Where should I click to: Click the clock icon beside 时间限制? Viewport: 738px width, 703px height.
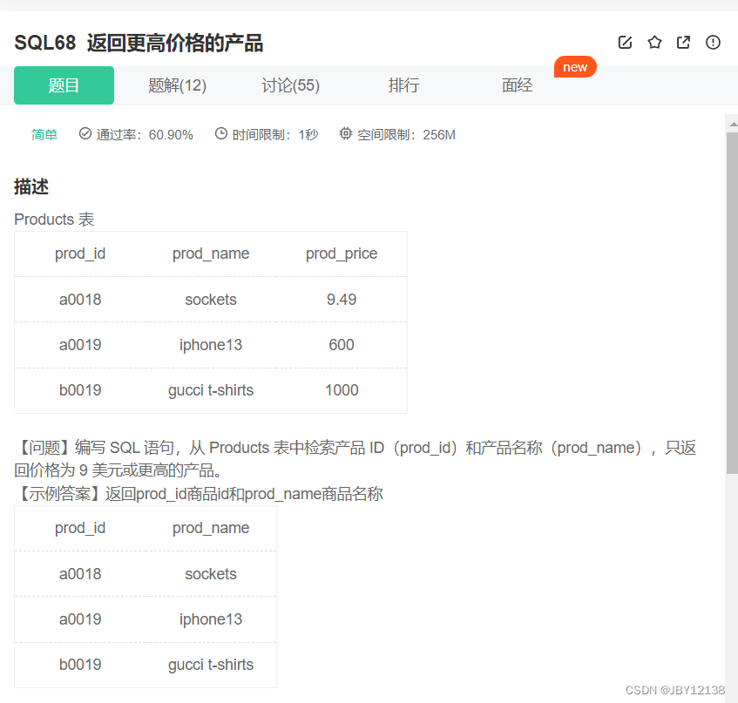tap(221, 133)
